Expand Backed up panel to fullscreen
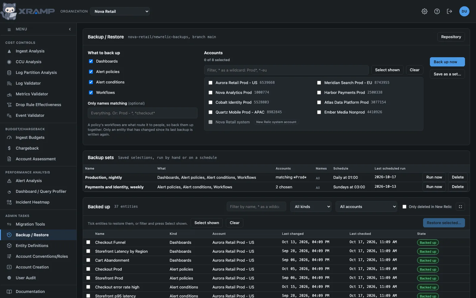The image size is (476, 298). (460, 207)
